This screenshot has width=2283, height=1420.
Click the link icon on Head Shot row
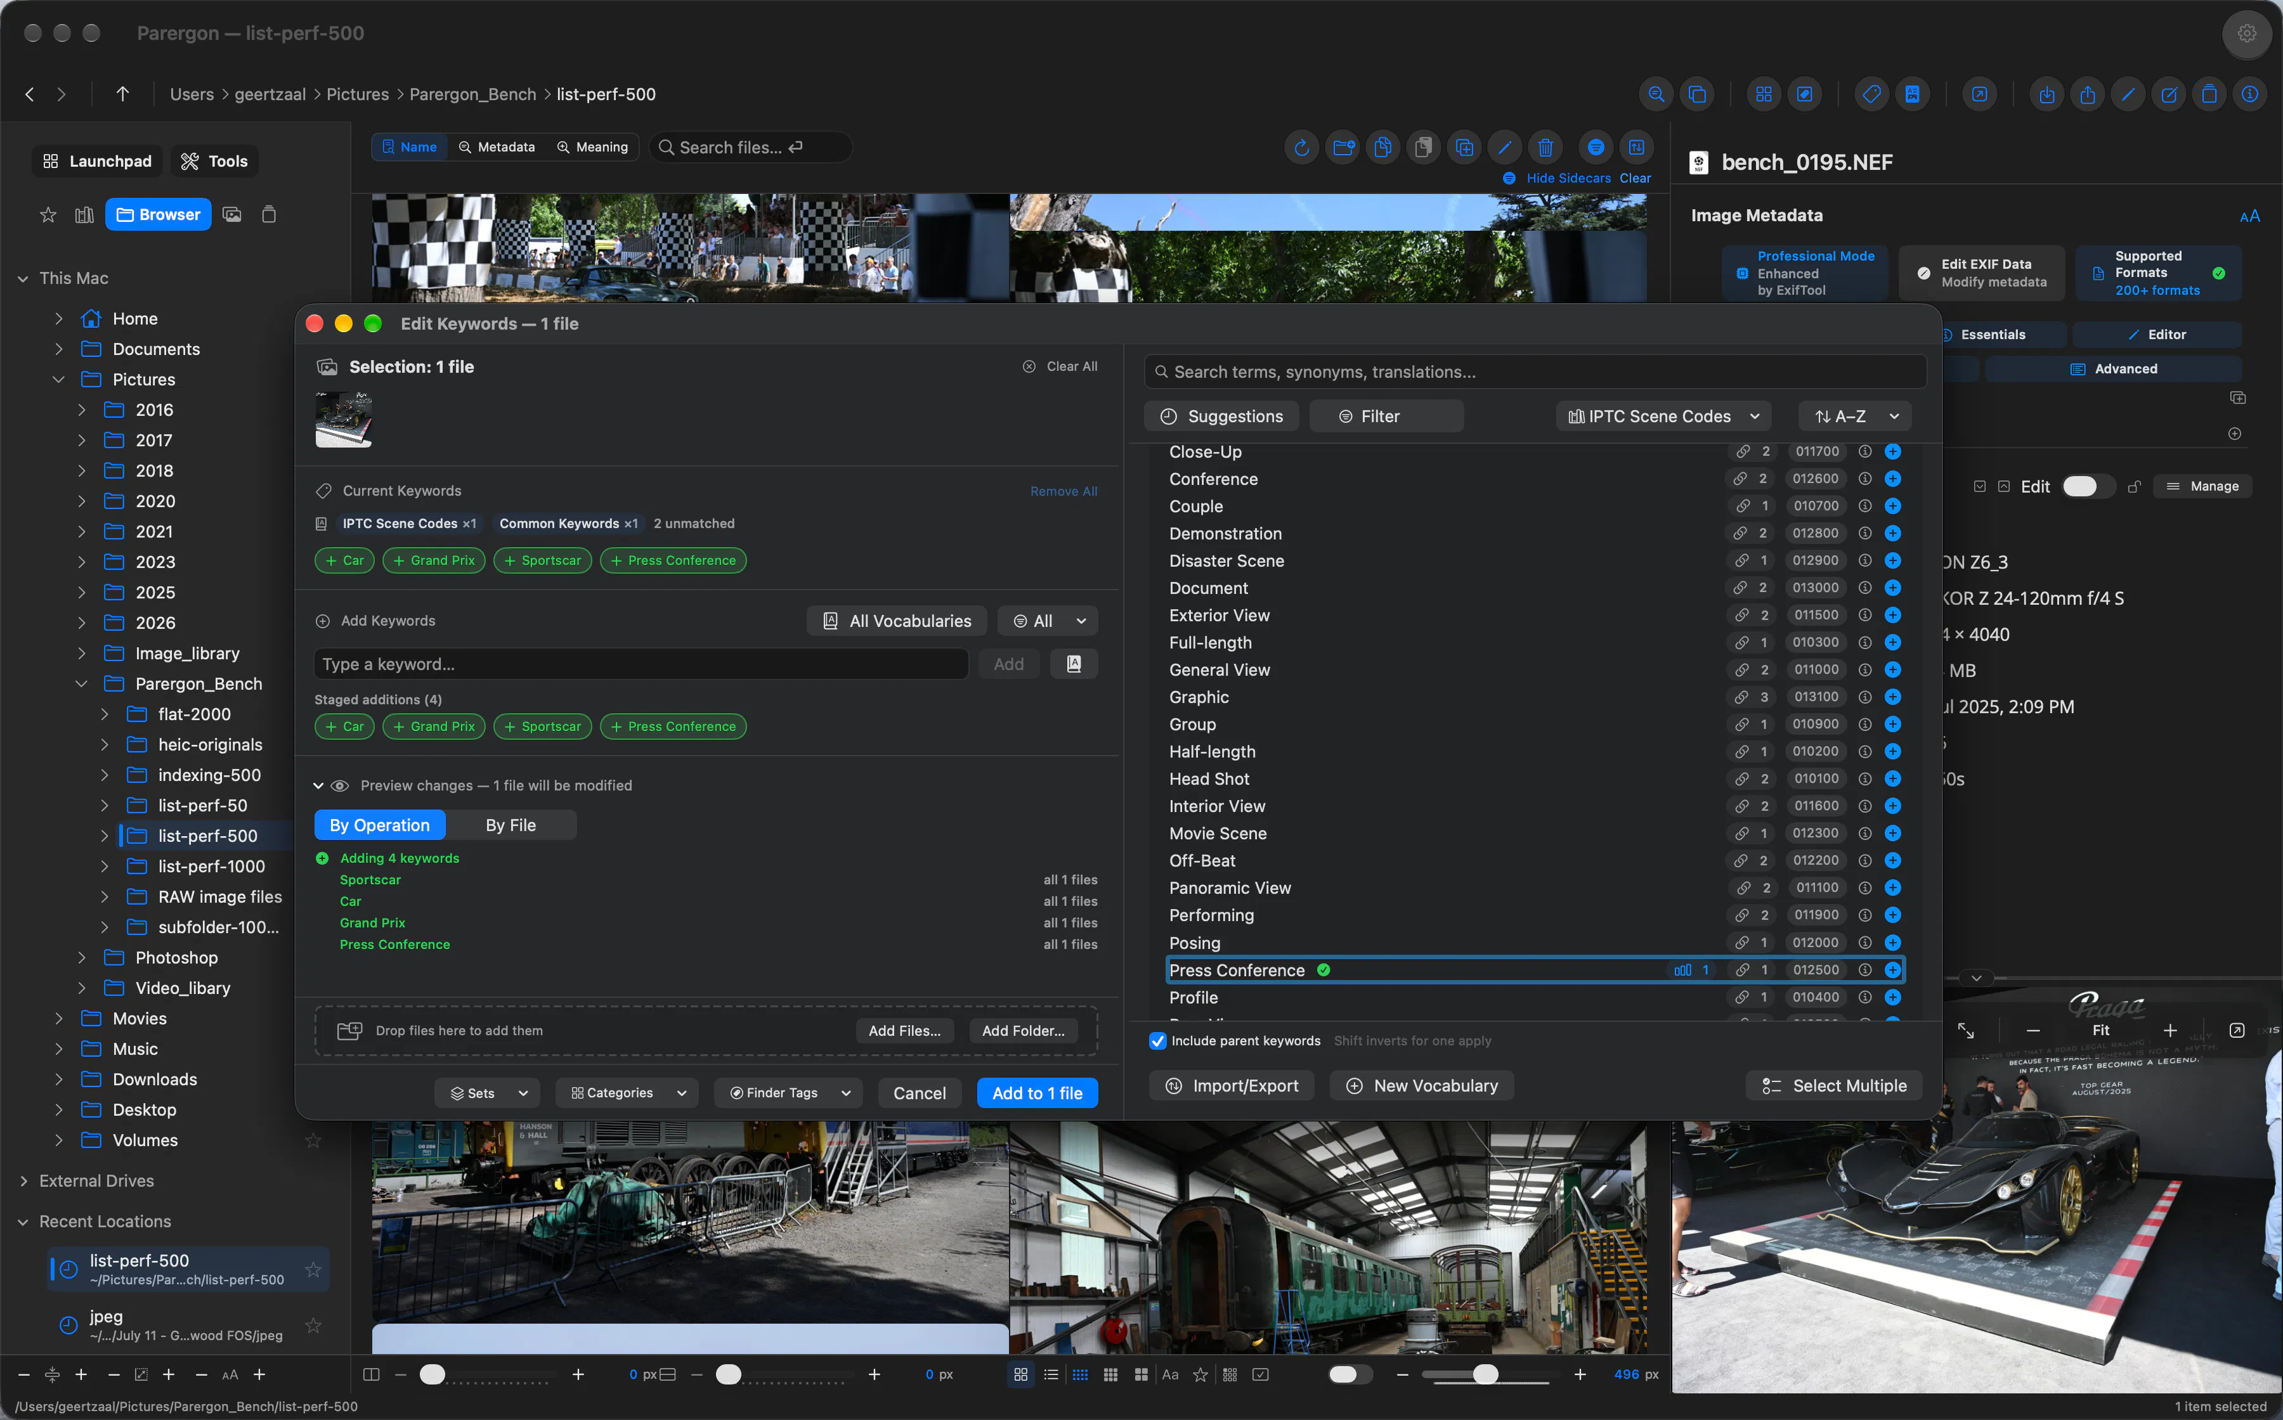(x=1741, y=778)
